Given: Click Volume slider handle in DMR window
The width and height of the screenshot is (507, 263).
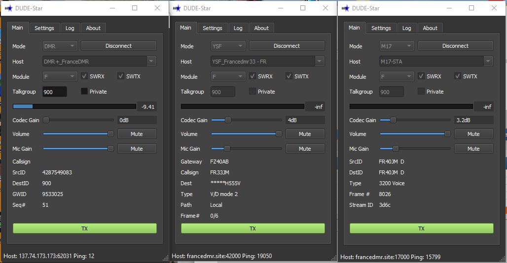Looking at the screenshot, I should (110, 133).
